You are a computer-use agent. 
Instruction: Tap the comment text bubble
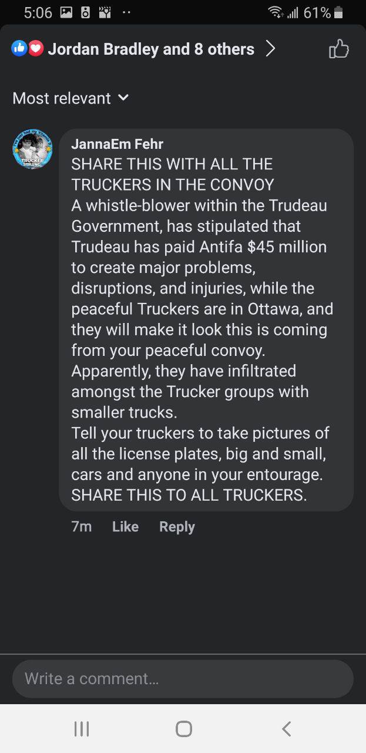[206, 319]
